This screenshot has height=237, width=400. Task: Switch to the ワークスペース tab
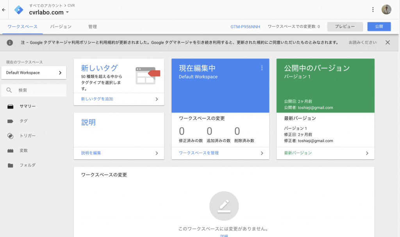point(22,27)
